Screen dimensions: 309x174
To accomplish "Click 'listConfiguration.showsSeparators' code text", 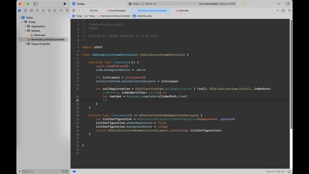I will click(124, 123).
